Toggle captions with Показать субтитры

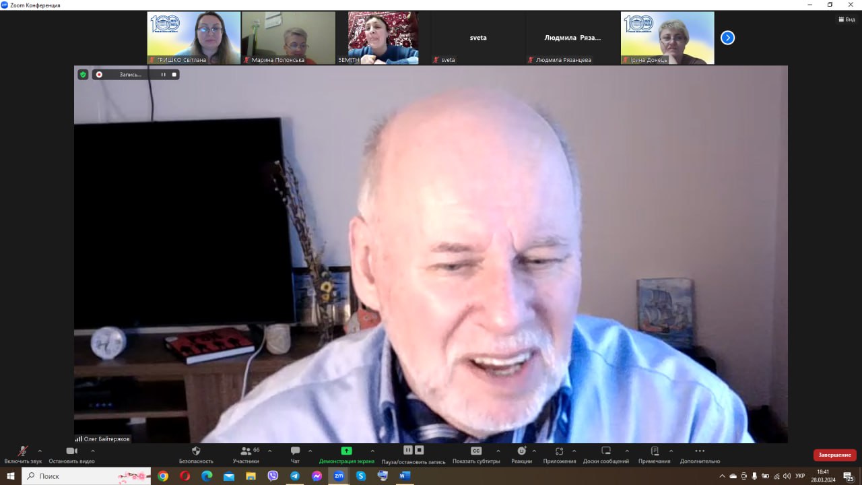click(x=476, y=451)
